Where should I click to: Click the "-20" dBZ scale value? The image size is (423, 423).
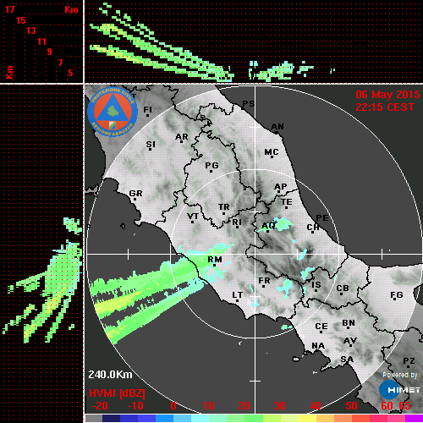coord(100,406)
